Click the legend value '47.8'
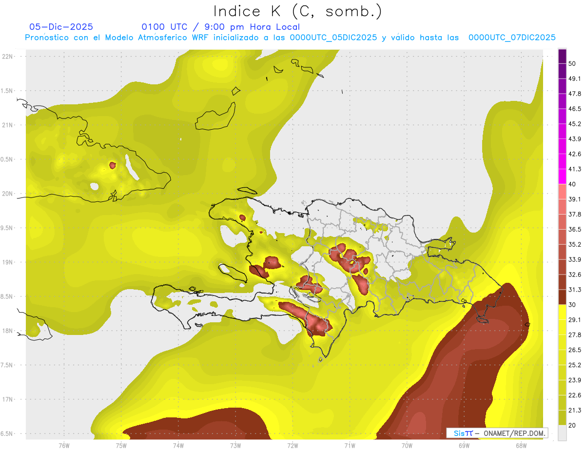Viewport: 585px width, 452px height. [574, 94]
